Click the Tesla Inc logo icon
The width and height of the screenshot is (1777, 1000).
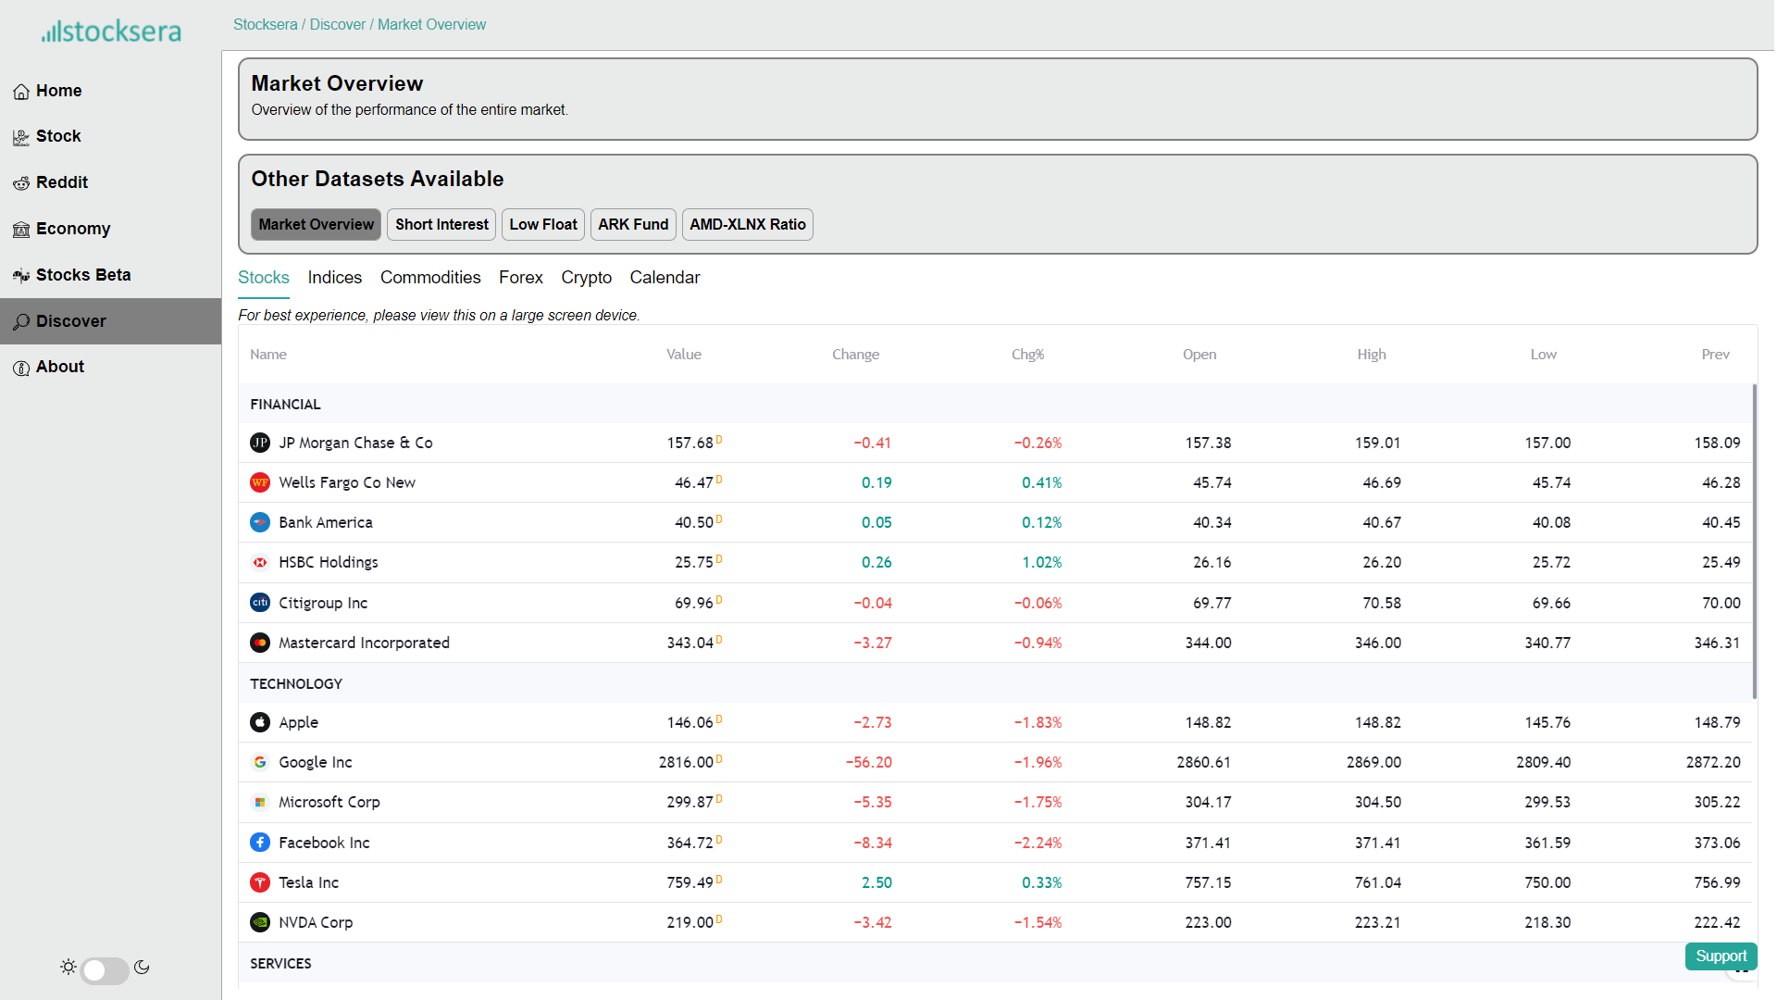tap(260, 882)
